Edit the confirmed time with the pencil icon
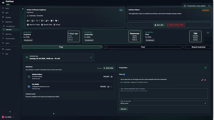The height and width of the screenshot is (120, 214). (91, 57)
